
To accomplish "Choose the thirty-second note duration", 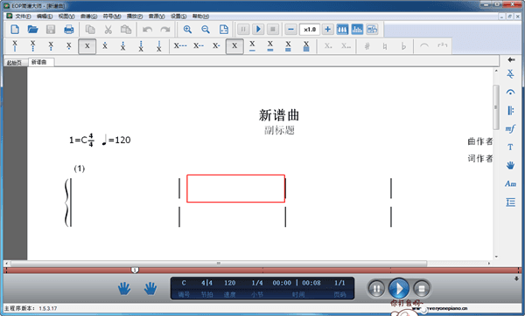I will (x=288, y=46).
